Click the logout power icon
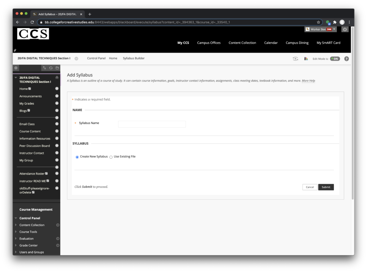This screenshot has width=367, height=272. (x=345, y=29)
